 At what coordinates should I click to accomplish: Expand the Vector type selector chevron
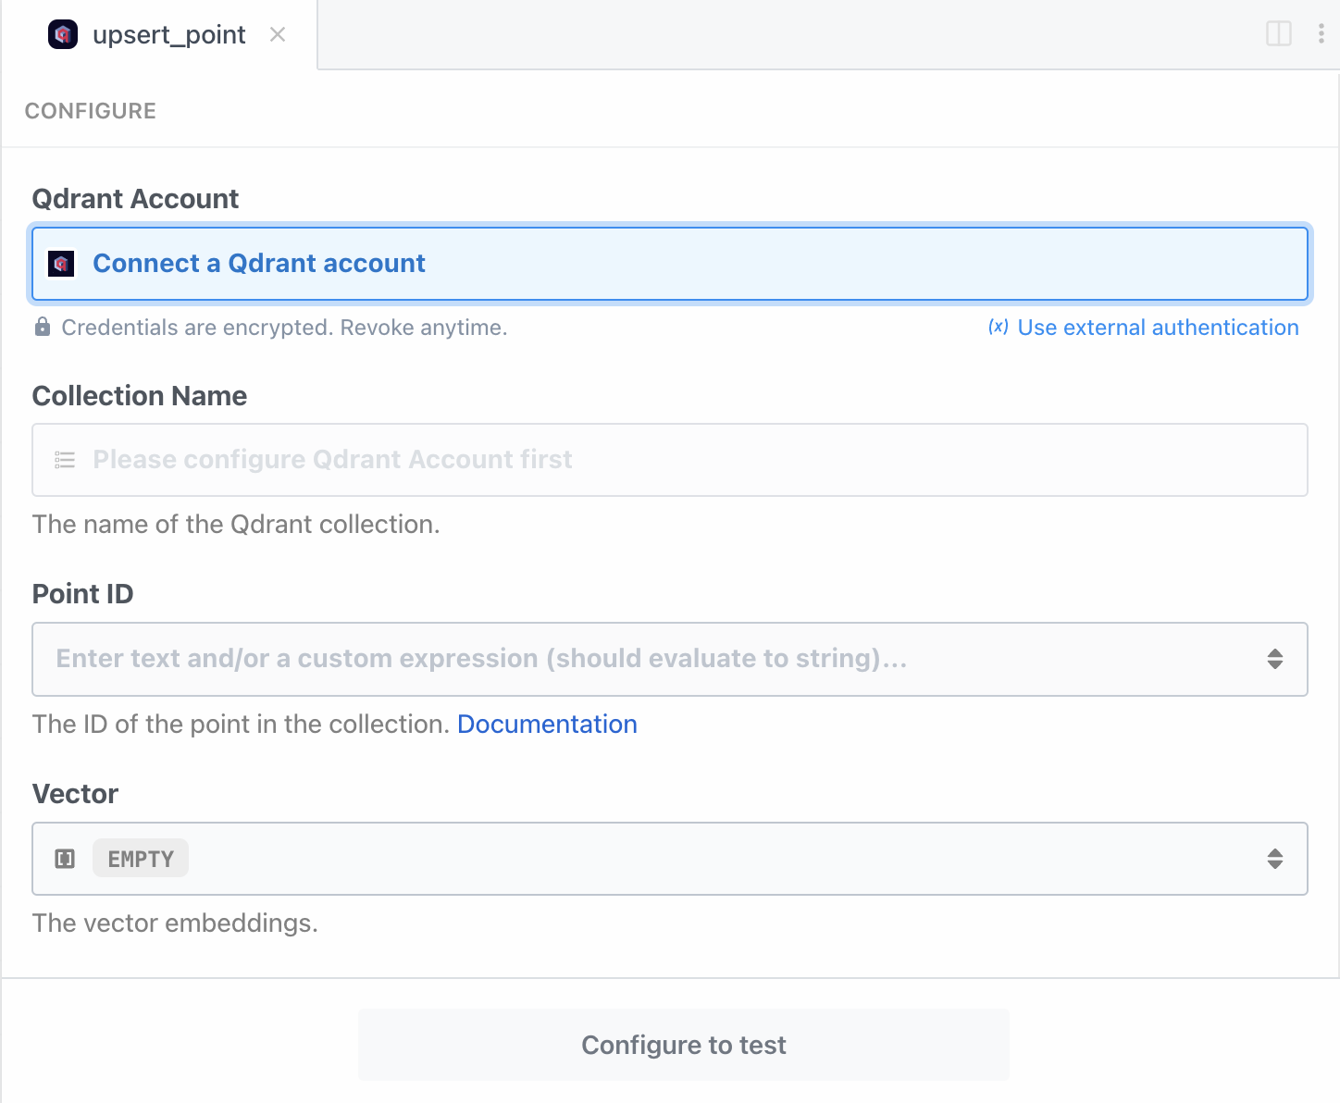1275,859
